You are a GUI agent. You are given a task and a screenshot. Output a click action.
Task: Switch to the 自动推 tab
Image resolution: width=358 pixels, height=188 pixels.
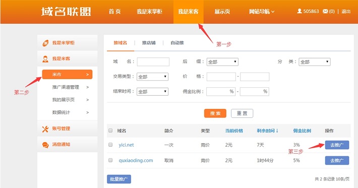[177, 43]
